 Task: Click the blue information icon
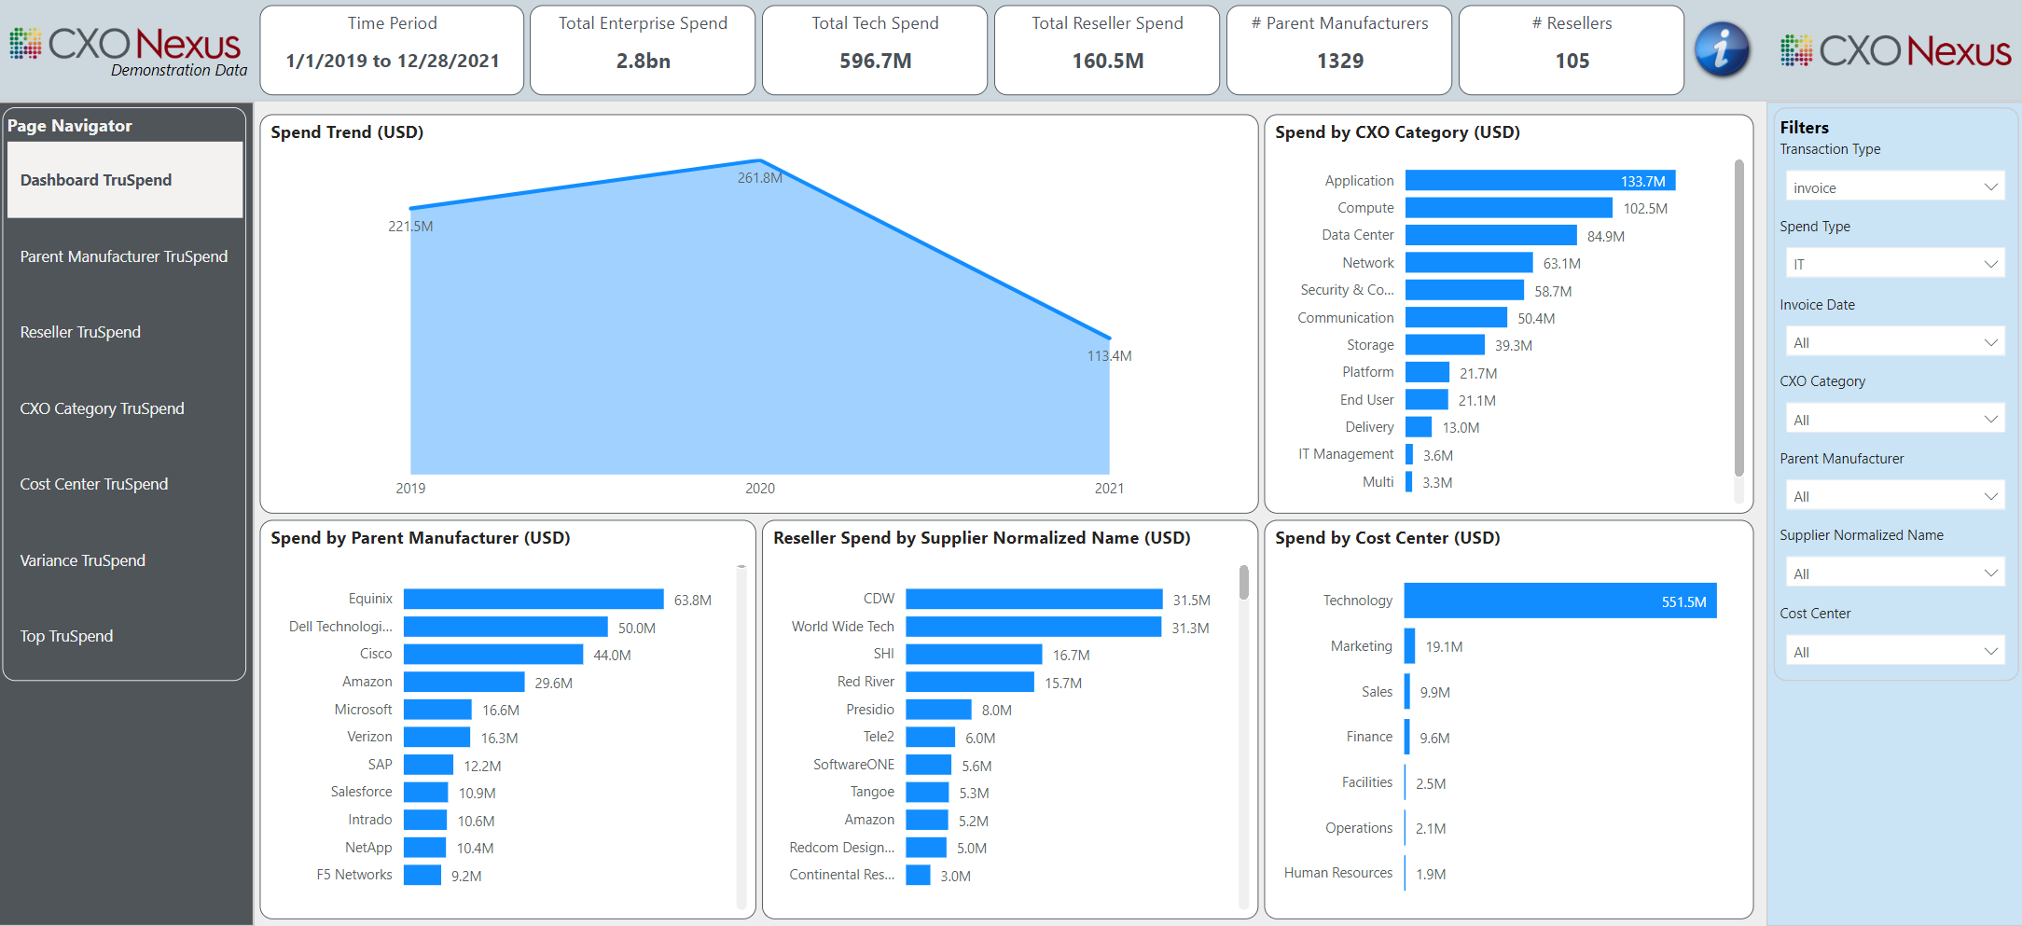pos(1722,50)
